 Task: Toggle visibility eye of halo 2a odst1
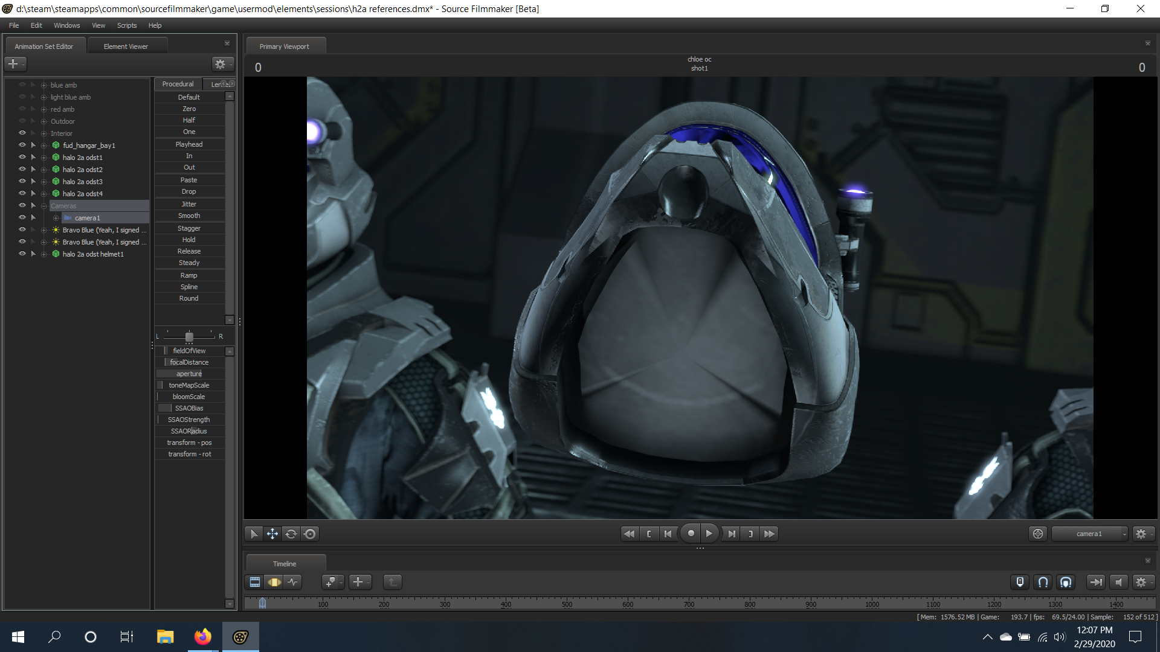(x=22, y=157)
